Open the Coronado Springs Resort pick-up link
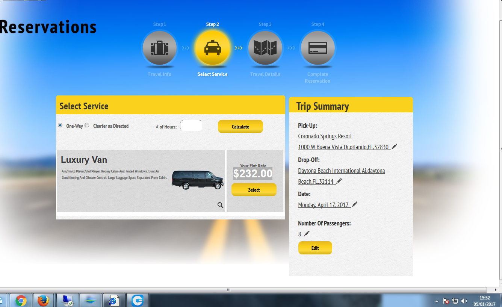This screenshot has width=502, height=307. tap(325, 136)
